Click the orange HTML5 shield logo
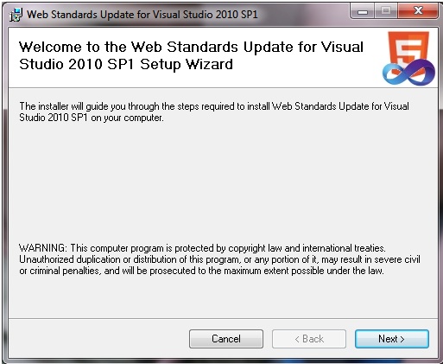 click(408, 51)
